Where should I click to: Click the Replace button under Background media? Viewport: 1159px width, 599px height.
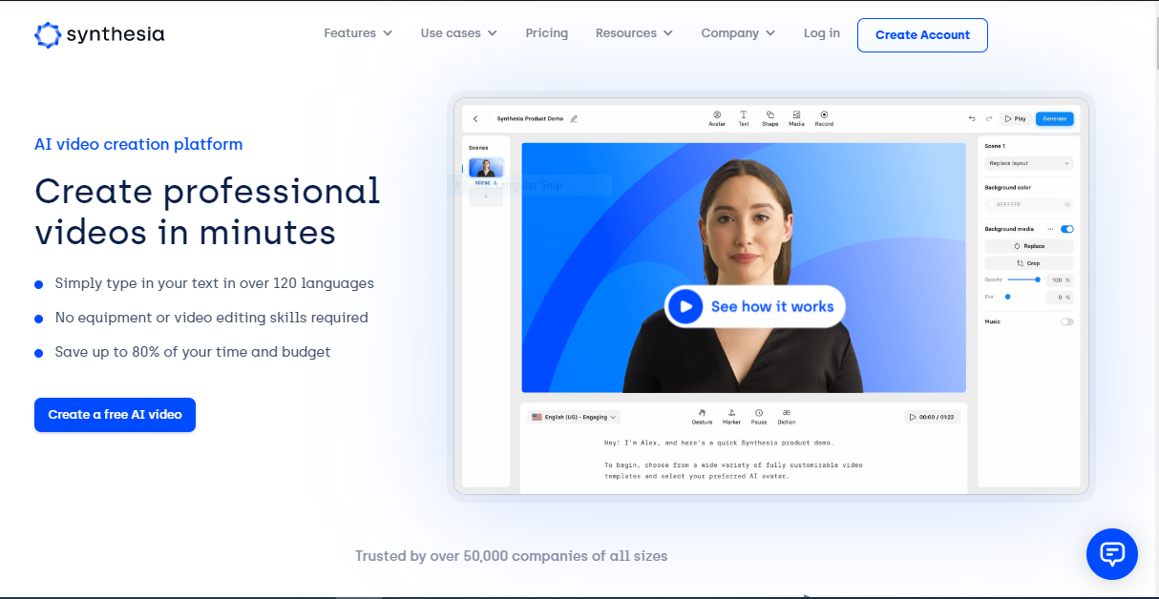tap(1028, 246)
